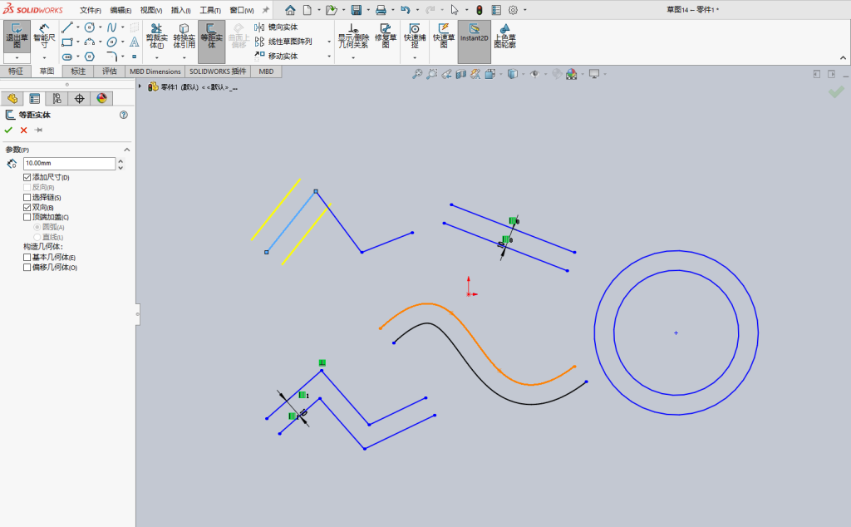Screen dimensions: 851x527
Task: Select the Polygon sketch tool
Action: point(90,57)
